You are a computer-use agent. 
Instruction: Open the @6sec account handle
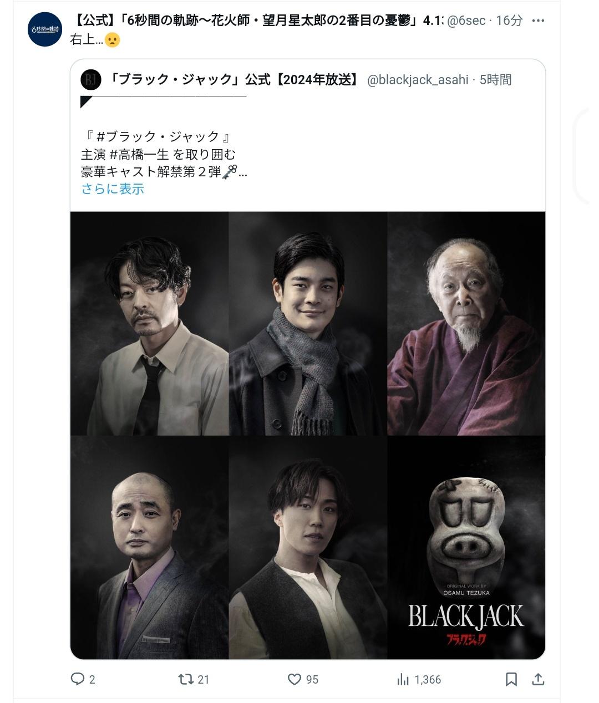click(x=466, y=21)
